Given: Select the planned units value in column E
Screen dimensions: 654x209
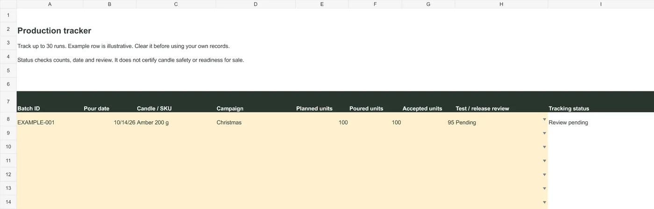Looking at the screenshot, I should [x=322, y=119].
